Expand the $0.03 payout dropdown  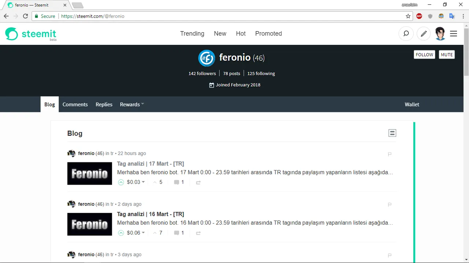coord(136,182)
